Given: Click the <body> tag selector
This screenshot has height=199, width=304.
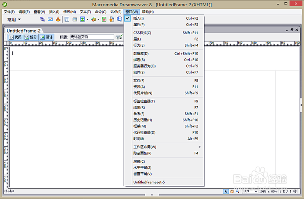Looking at the screenshot, I should [9, 191].
